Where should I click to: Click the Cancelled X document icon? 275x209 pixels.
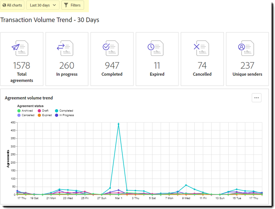click(201, 48)
